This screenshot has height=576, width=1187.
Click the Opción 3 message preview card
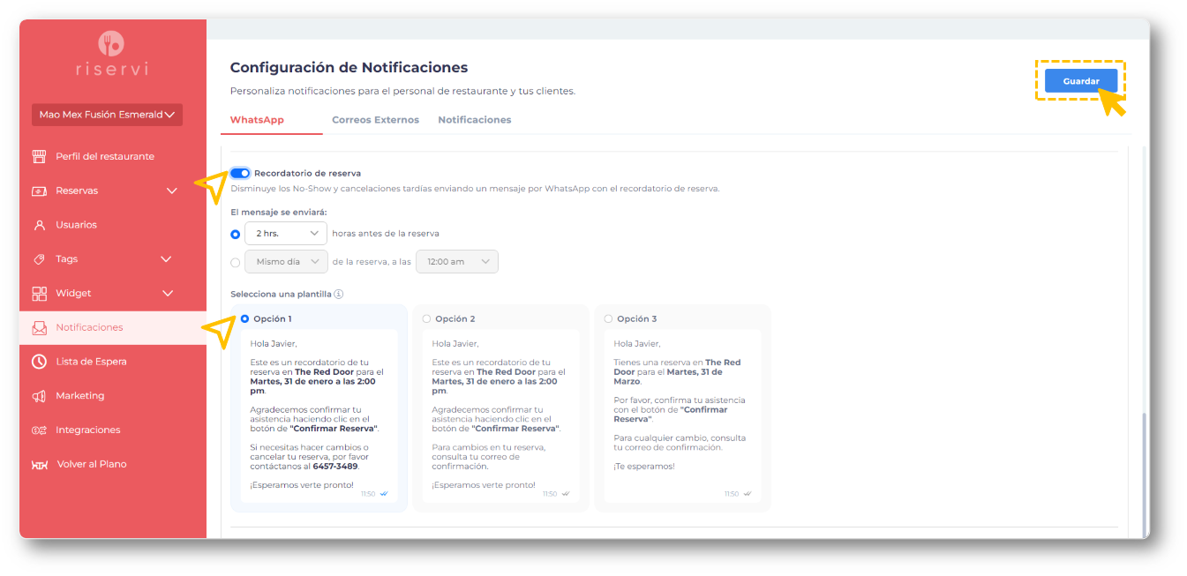(682, 416)
